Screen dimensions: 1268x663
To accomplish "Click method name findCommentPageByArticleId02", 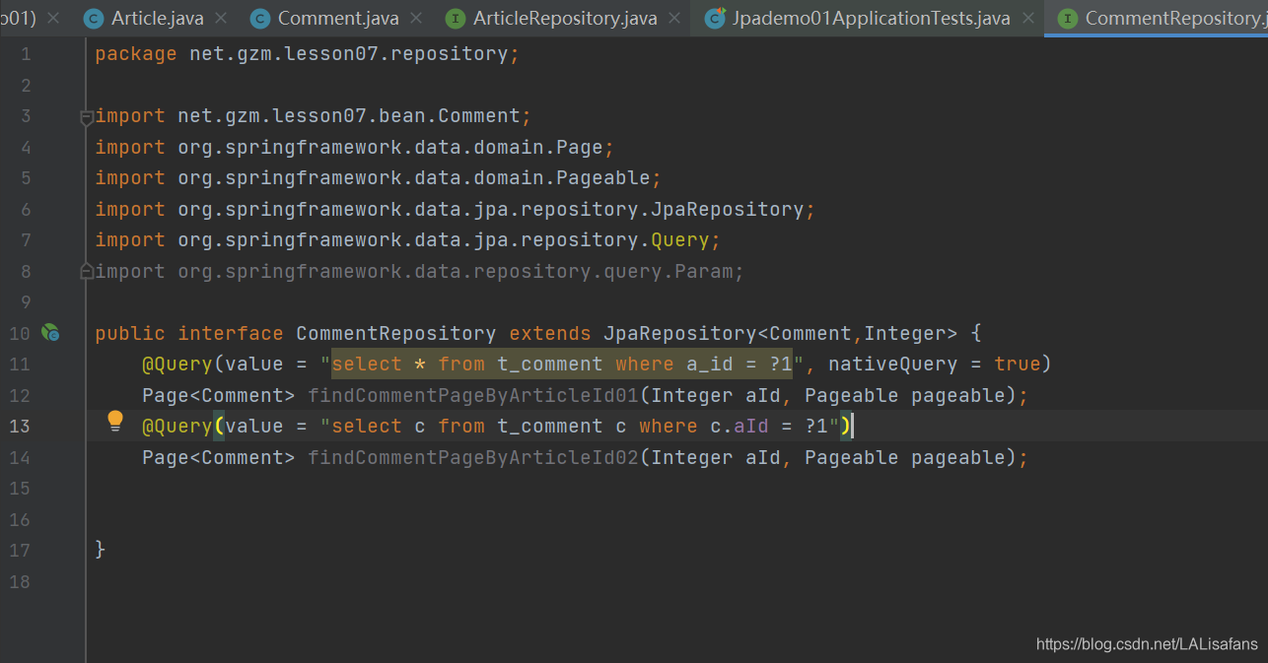I will (473, 458).
